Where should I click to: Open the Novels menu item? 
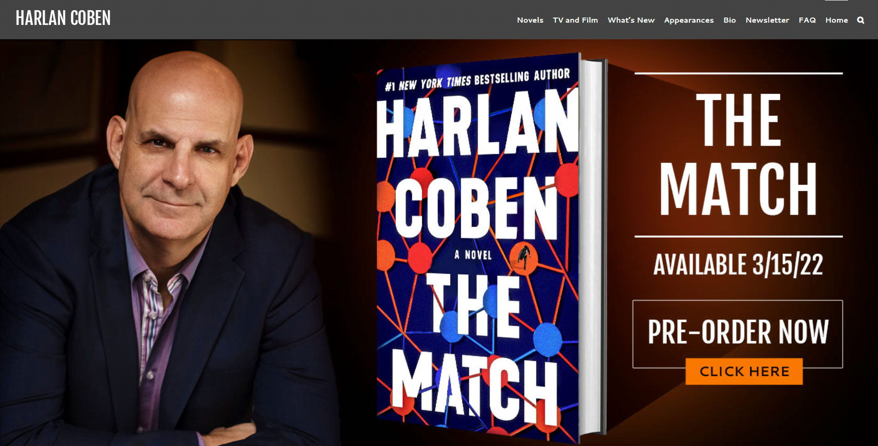[x=530, y=20]
